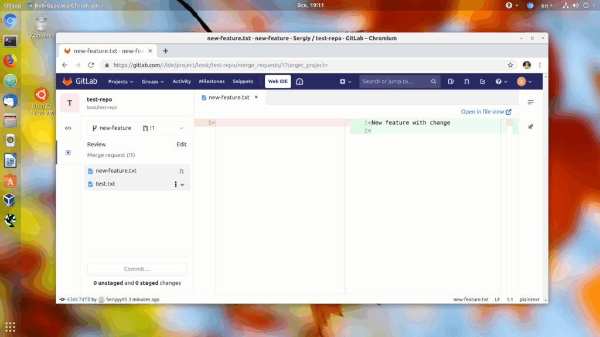600x337 pixels.
Task: Open the clock showing Вск, 19:11
Action: [x=311, y=5]
